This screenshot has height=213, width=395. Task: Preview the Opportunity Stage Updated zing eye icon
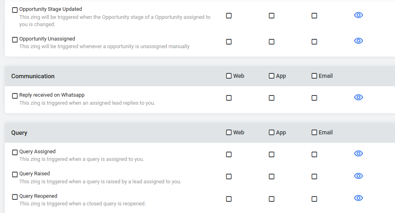pyautogui.click(x=358, y=15)
